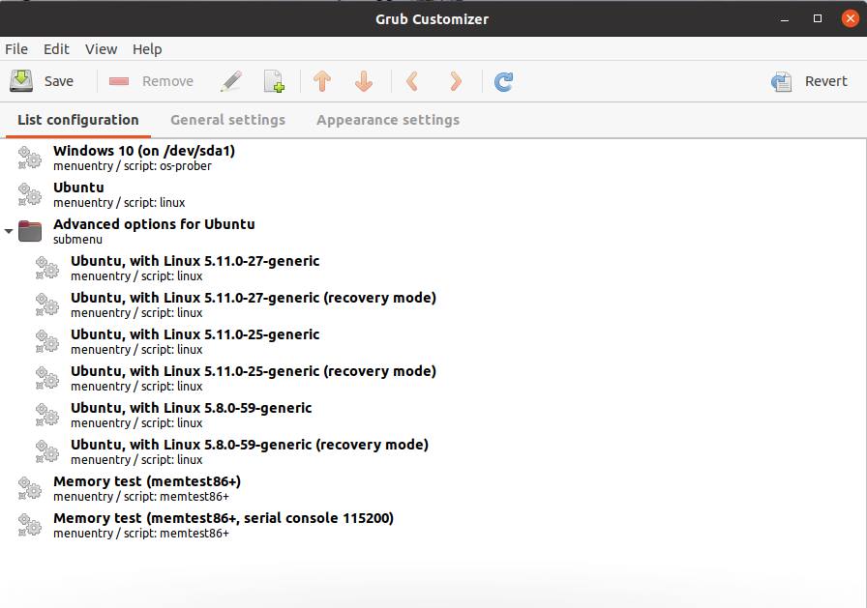Click the Revert icon

[x=782, y=82]
